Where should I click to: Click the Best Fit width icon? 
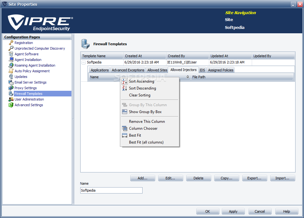125,135
